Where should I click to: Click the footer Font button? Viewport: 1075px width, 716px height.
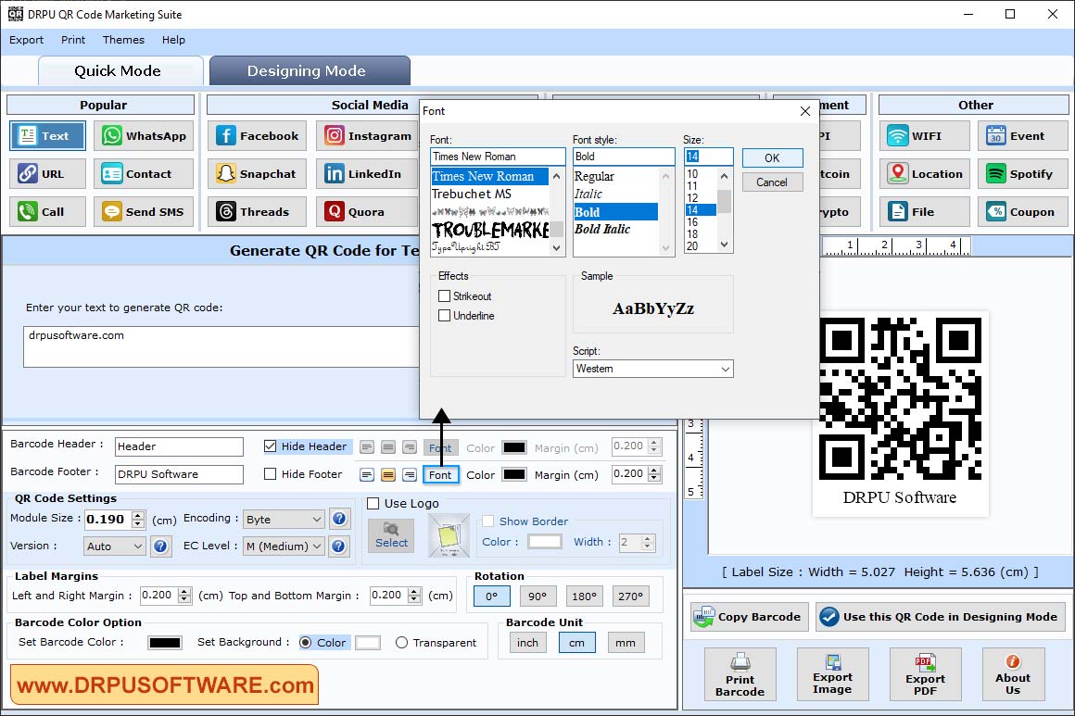tap(440, 475)
